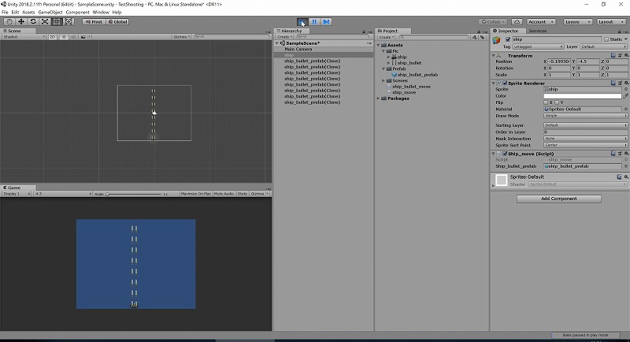
Task: Open the Layer dropdown in Inspector
Action: point(604,46)
